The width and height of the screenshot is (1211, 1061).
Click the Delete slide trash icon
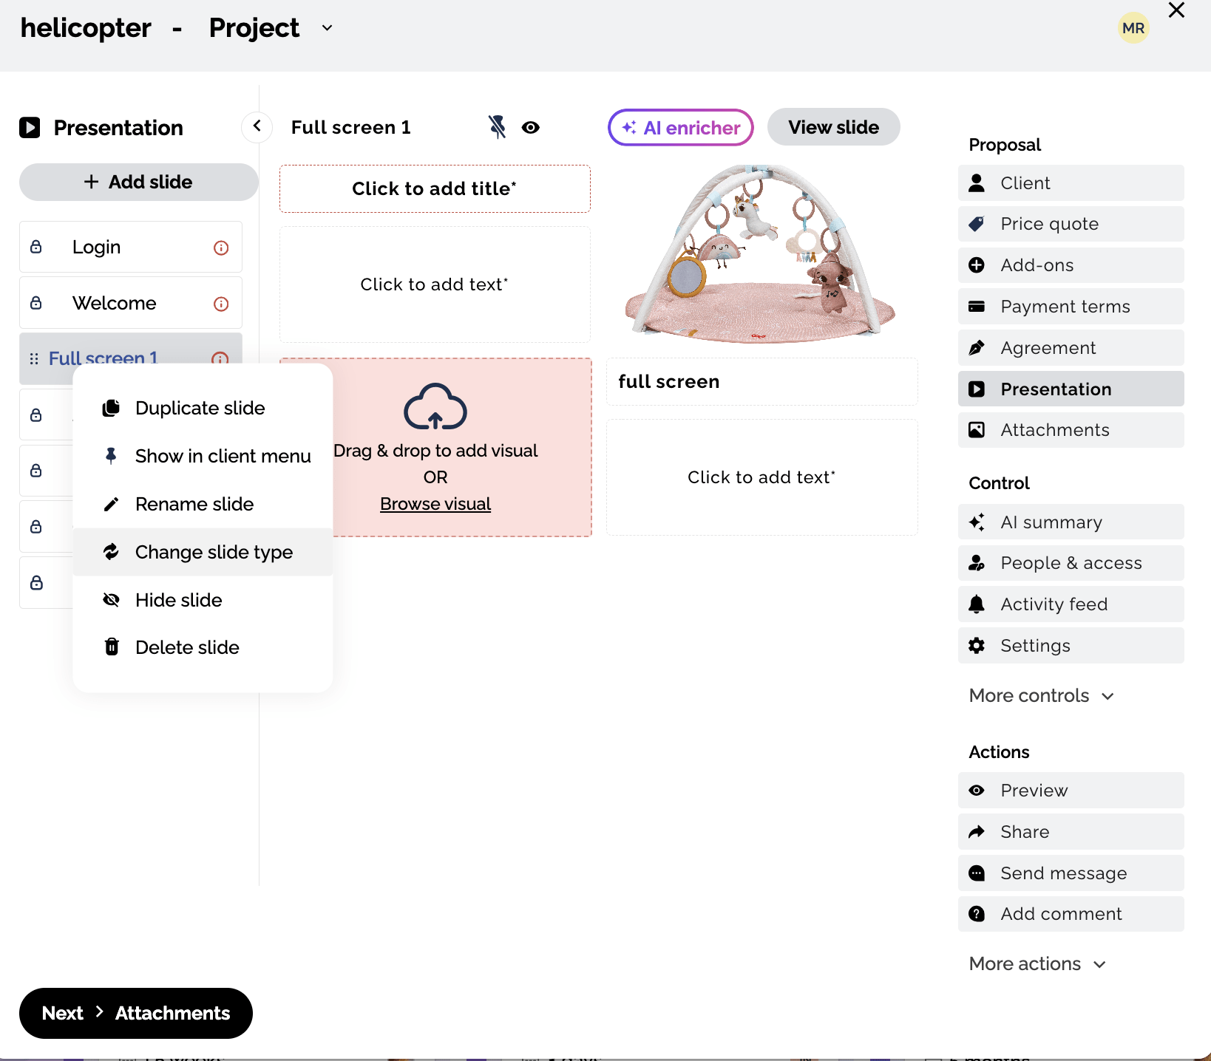point(112,647)
